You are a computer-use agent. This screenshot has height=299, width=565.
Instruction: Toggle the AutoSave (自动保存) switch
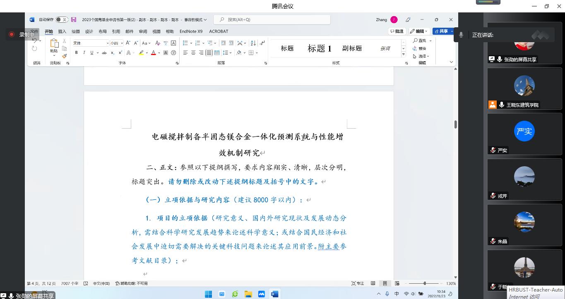61,19
